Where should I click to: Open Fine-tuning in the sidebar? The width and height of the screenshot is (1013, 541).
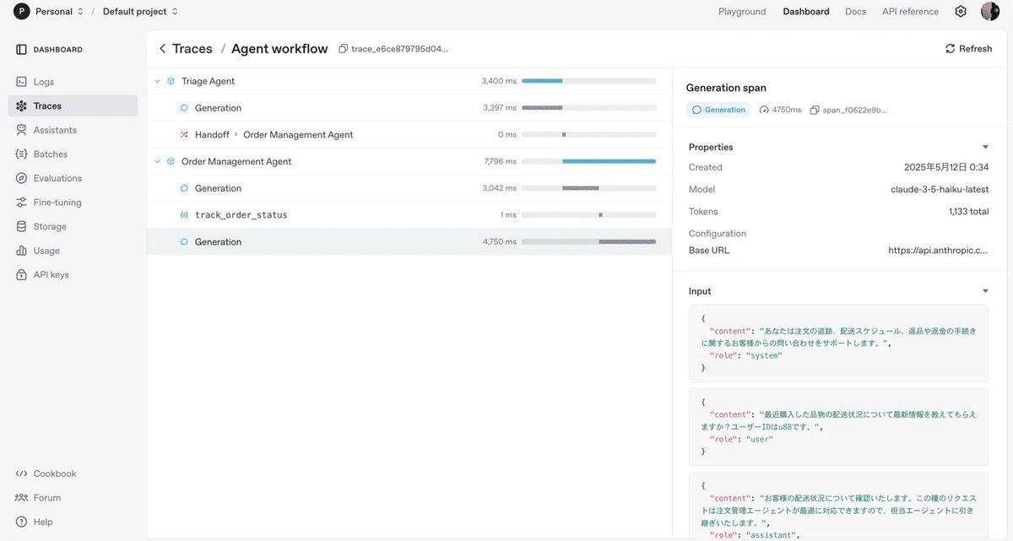pos(57,203)
